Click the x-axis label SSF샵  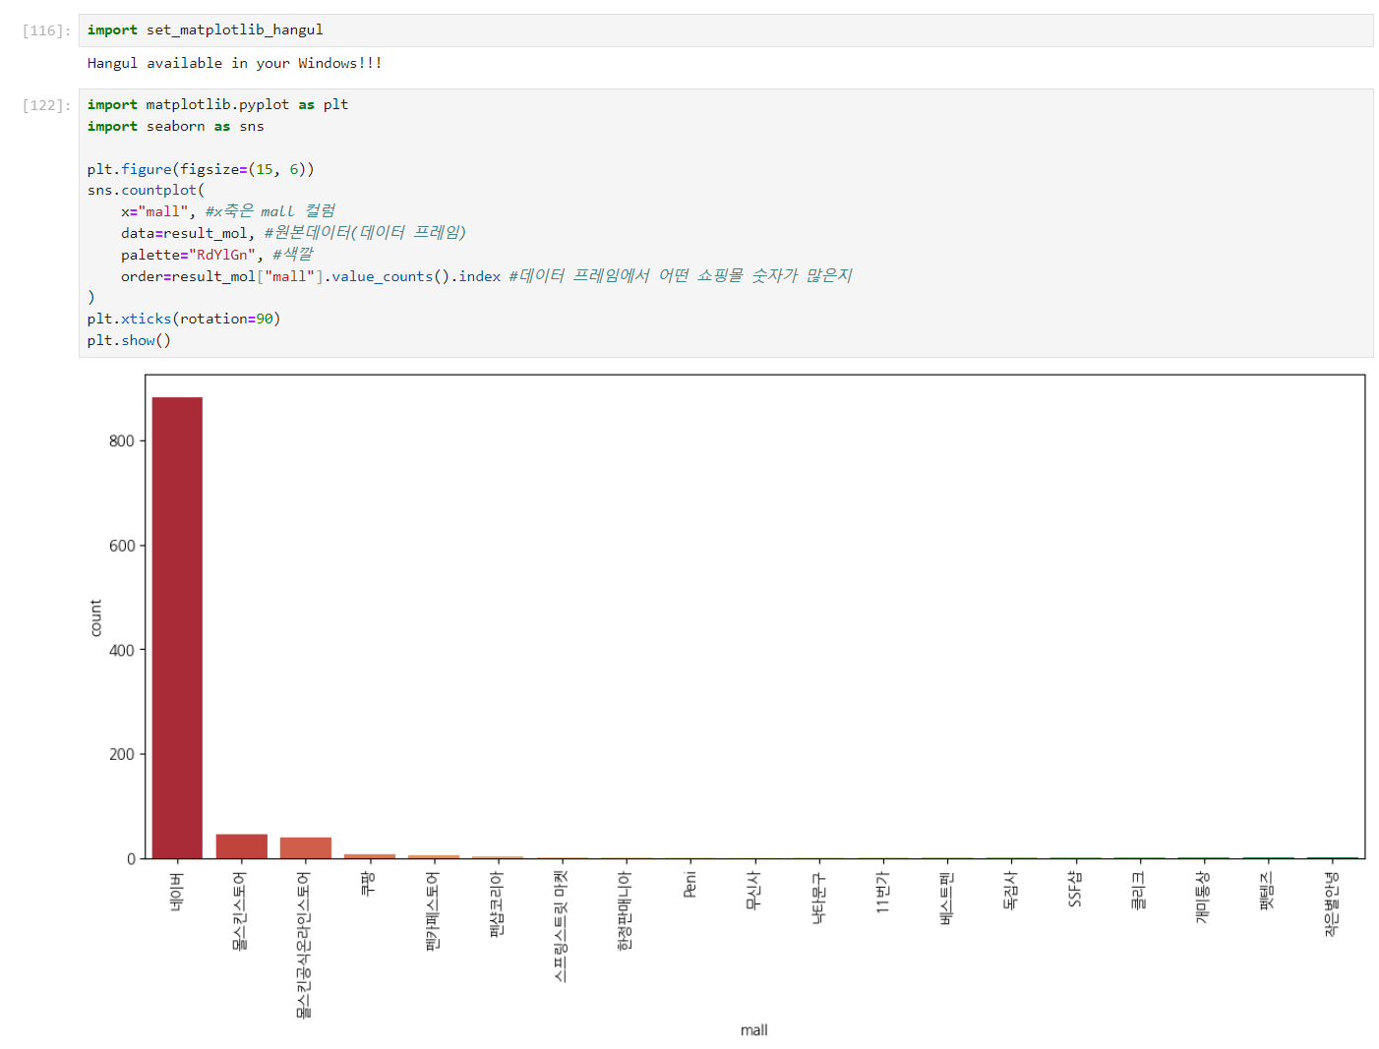(1074, 889)
